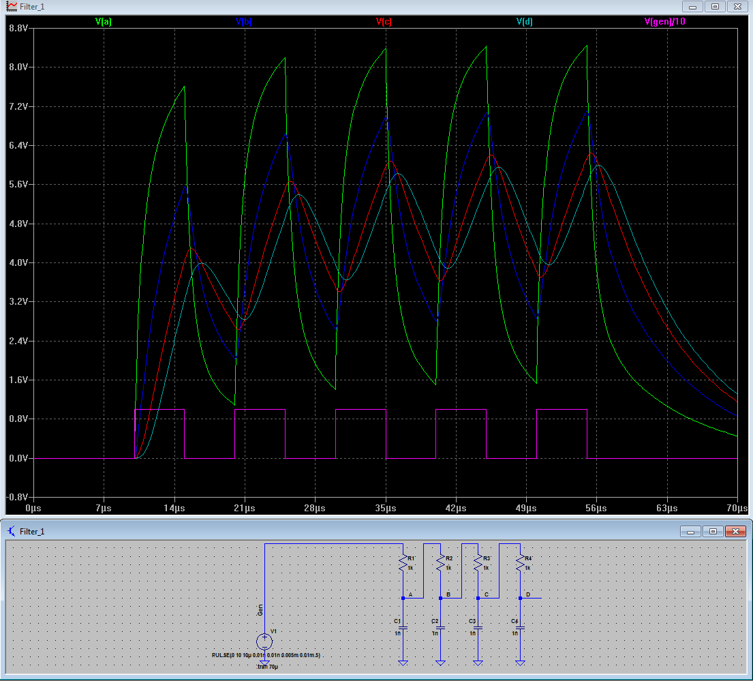
Task: Select resistor R1 in the schematic
Action: pos(403,562)
